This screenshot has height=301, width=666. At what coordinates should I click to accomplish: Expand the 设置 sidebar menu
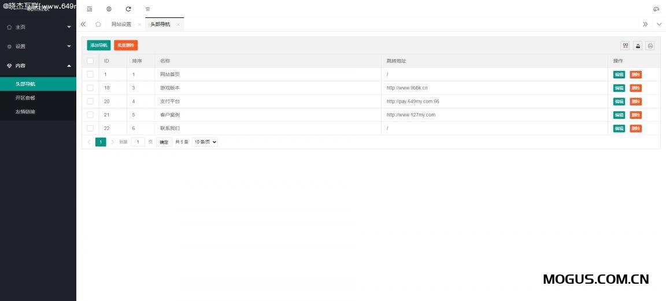(x=38, y=46)
